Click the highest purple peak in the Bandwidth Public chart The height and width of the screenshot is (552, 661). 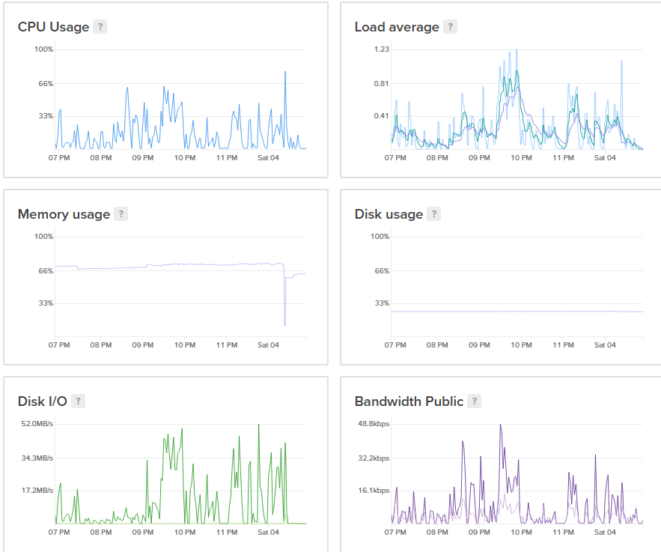click(500, 426)
